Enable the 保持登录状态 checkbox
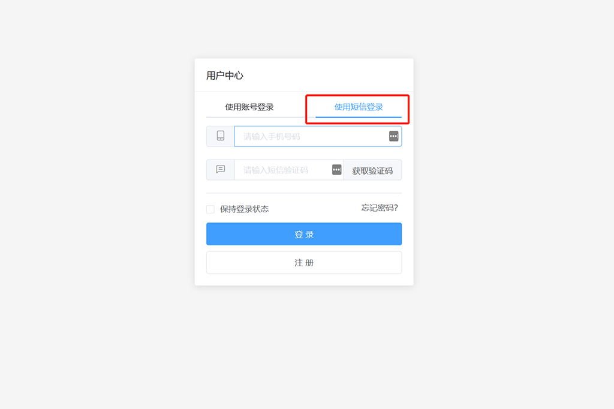Viewport: 614px width, 409px height. point(210,209)
